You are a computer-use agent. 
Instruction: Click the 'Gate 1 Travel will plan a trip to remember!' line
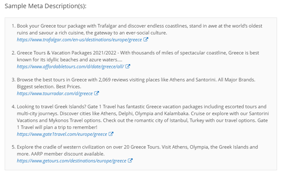(57, 127)
